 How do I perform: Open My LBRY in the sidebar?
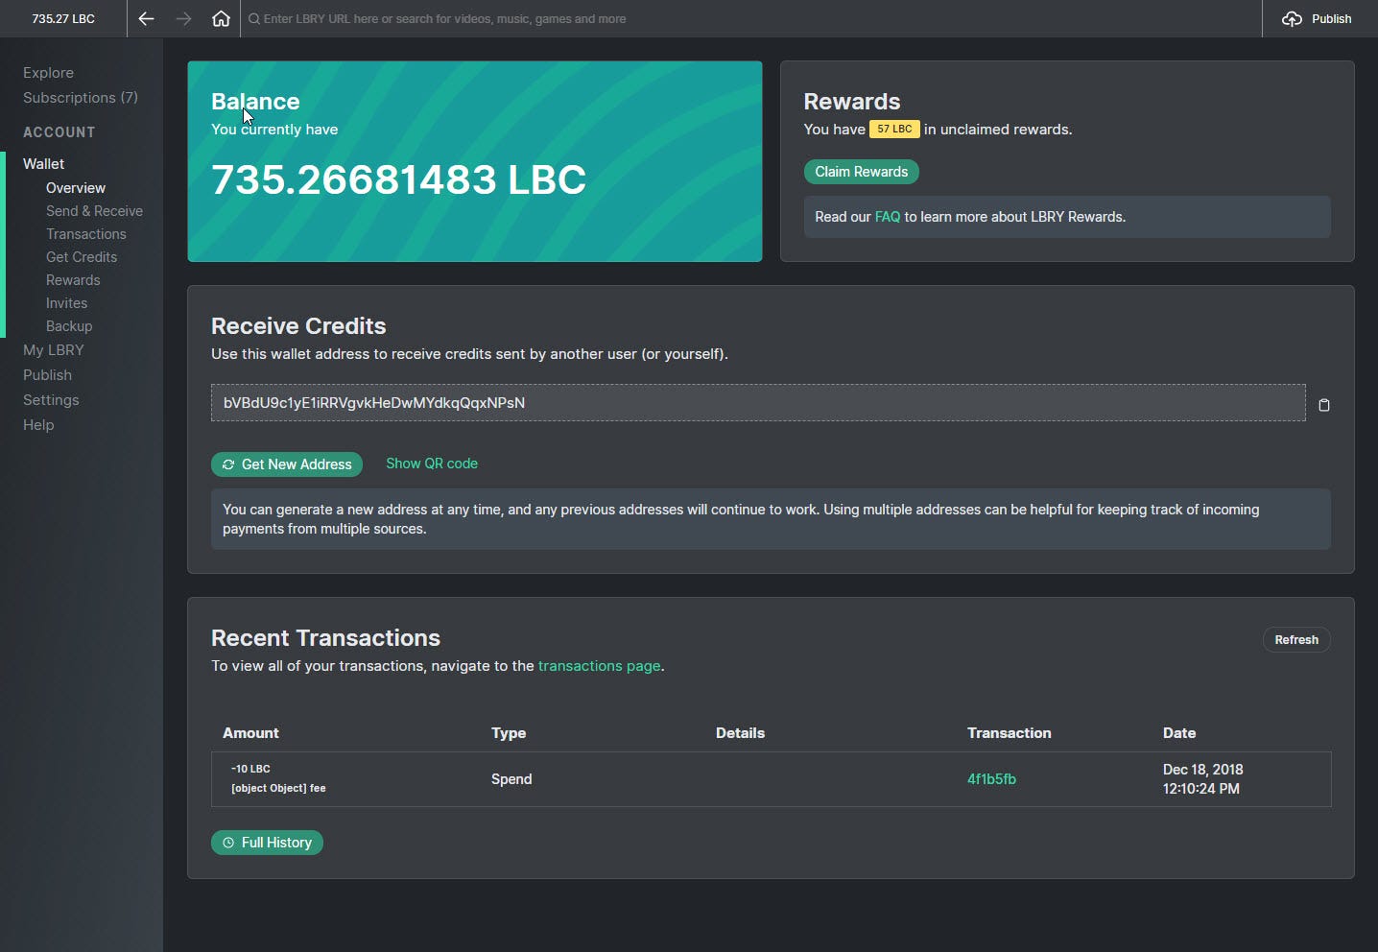(54, 350)
